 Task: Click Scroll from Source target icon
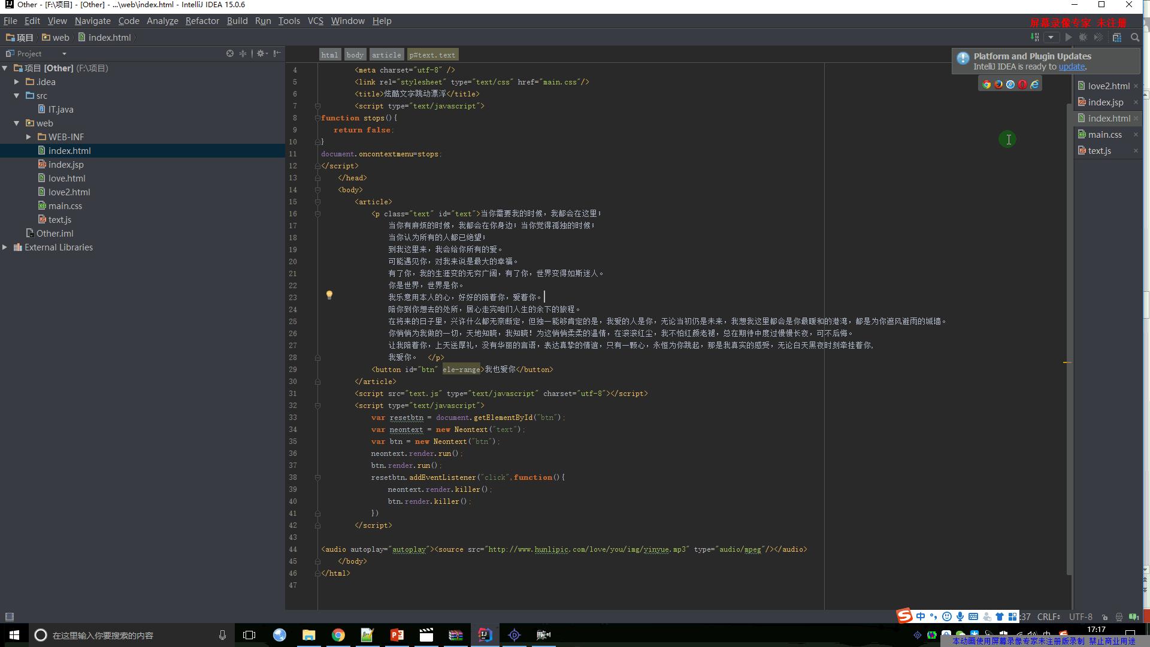coord(230,53)
